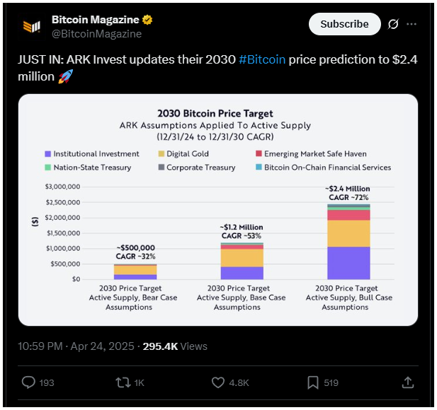437x410 pixels.
Task: Click the Institutional Investment purple legend swatch
Action: [48, 154]
